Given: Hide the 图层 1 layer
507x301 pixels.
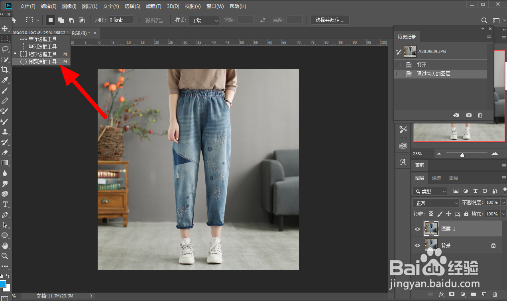Looking at the screenshot, I should (x=417, y=229).
